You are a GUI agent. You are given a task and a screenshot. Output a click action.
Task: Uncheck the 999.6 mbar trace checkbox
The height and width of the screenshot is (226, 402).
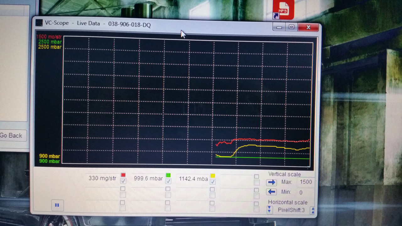click(x=168, y=181)
